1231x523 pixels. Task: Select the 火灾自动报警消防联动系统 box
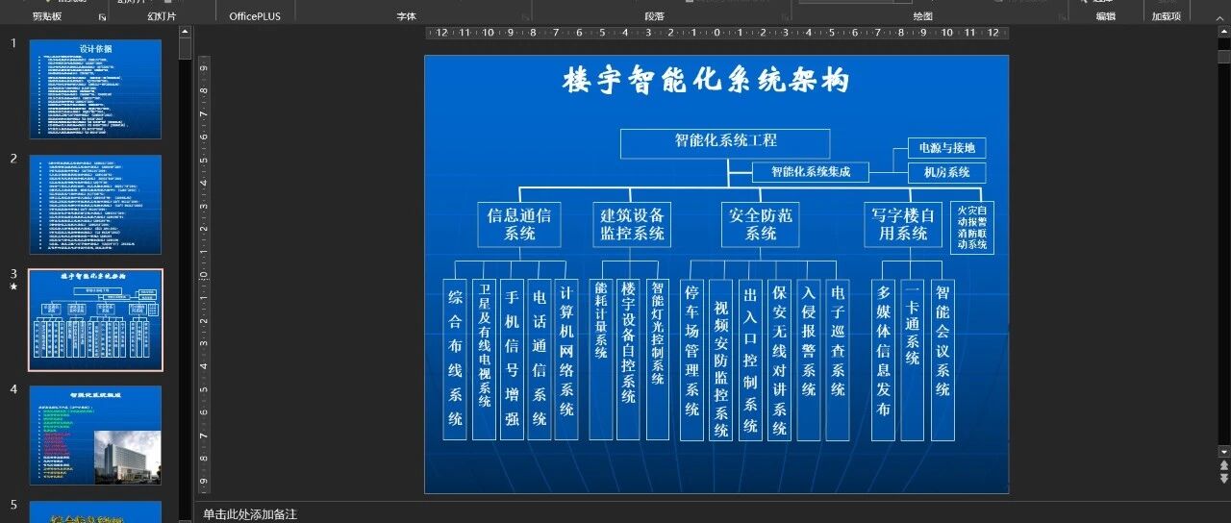click(973, 227)
